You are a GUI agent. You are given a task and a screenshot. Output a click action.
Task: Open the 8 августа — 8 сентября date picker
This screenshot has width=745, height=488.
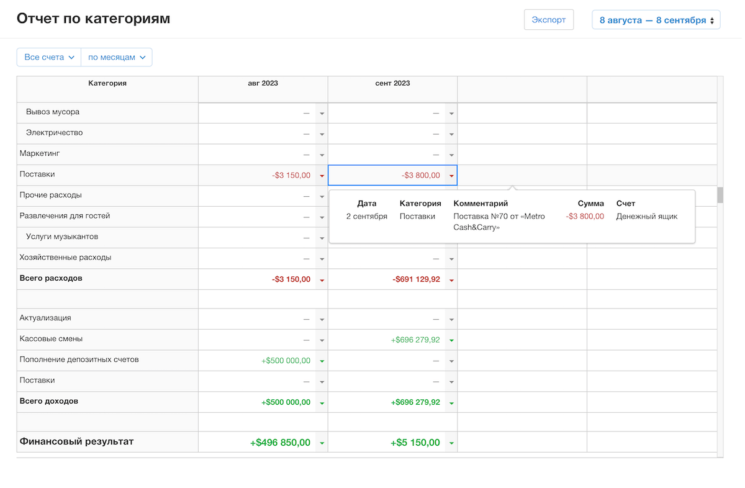tap(656, 20)
